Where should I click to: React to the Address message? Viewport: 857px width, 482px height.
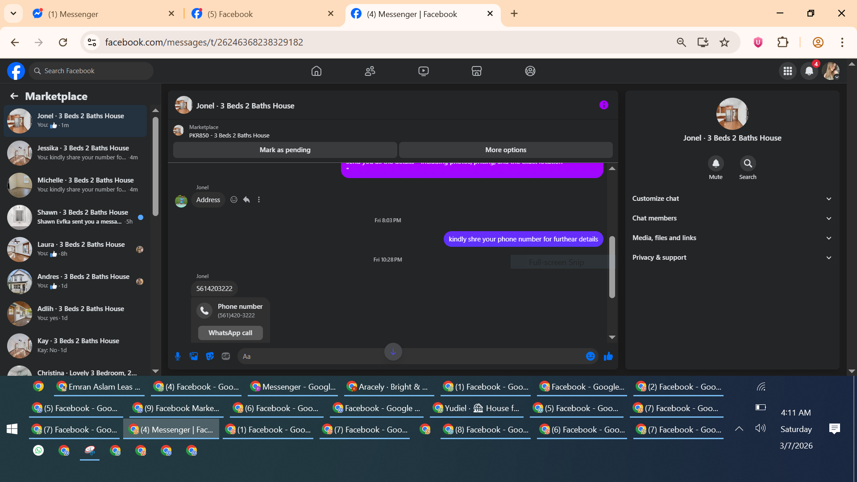234,199
